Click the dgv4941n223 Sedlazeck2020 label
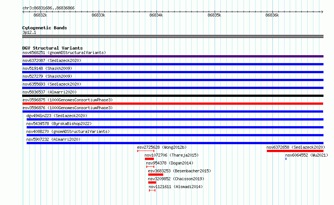 57,116
